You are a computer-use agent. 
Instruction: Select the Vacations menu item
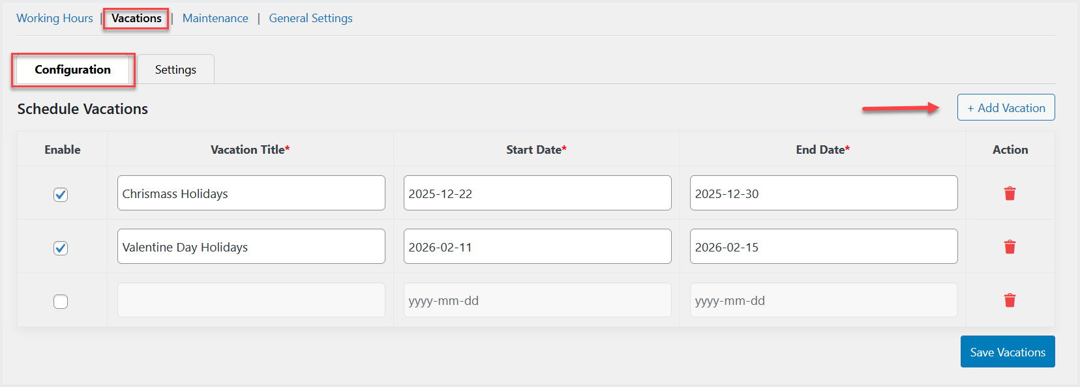(136, 18)
